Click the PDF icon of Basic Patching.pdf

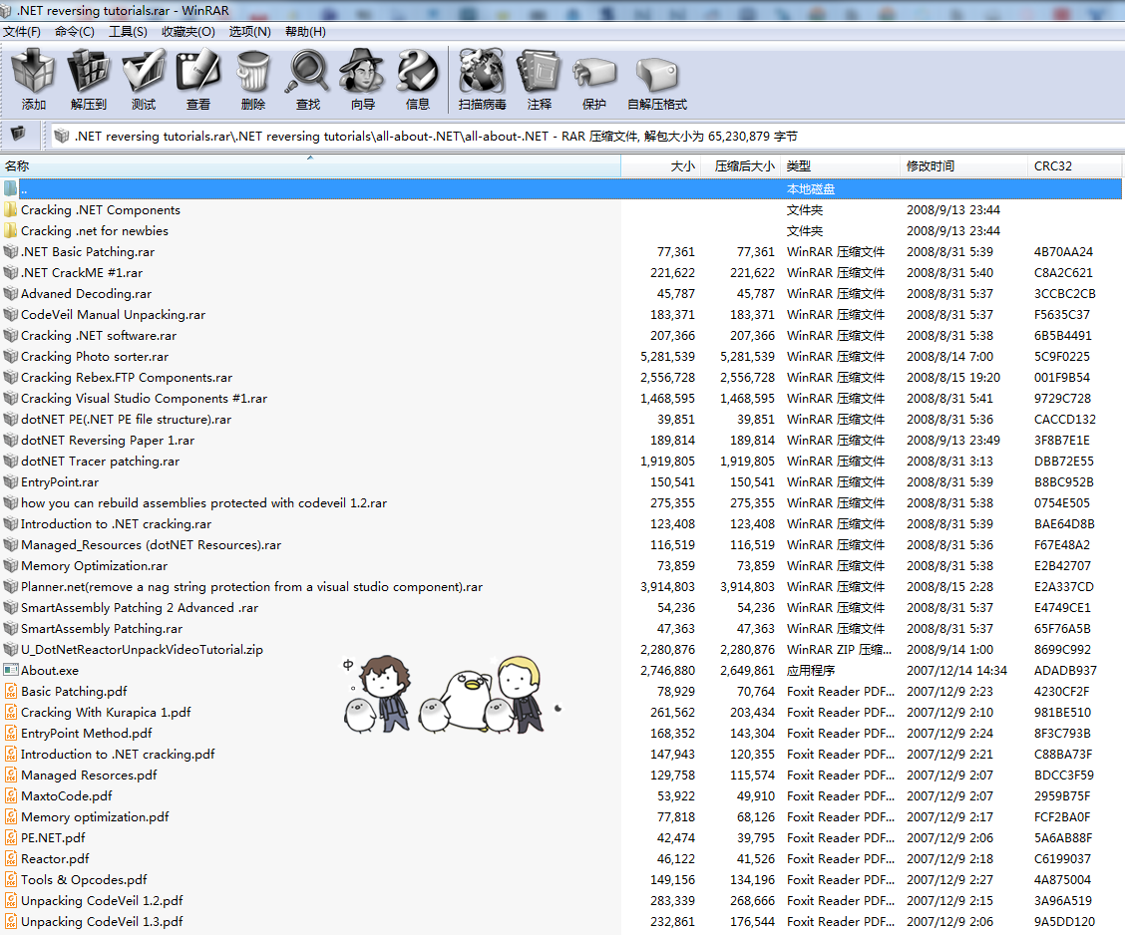coord(10,691)
